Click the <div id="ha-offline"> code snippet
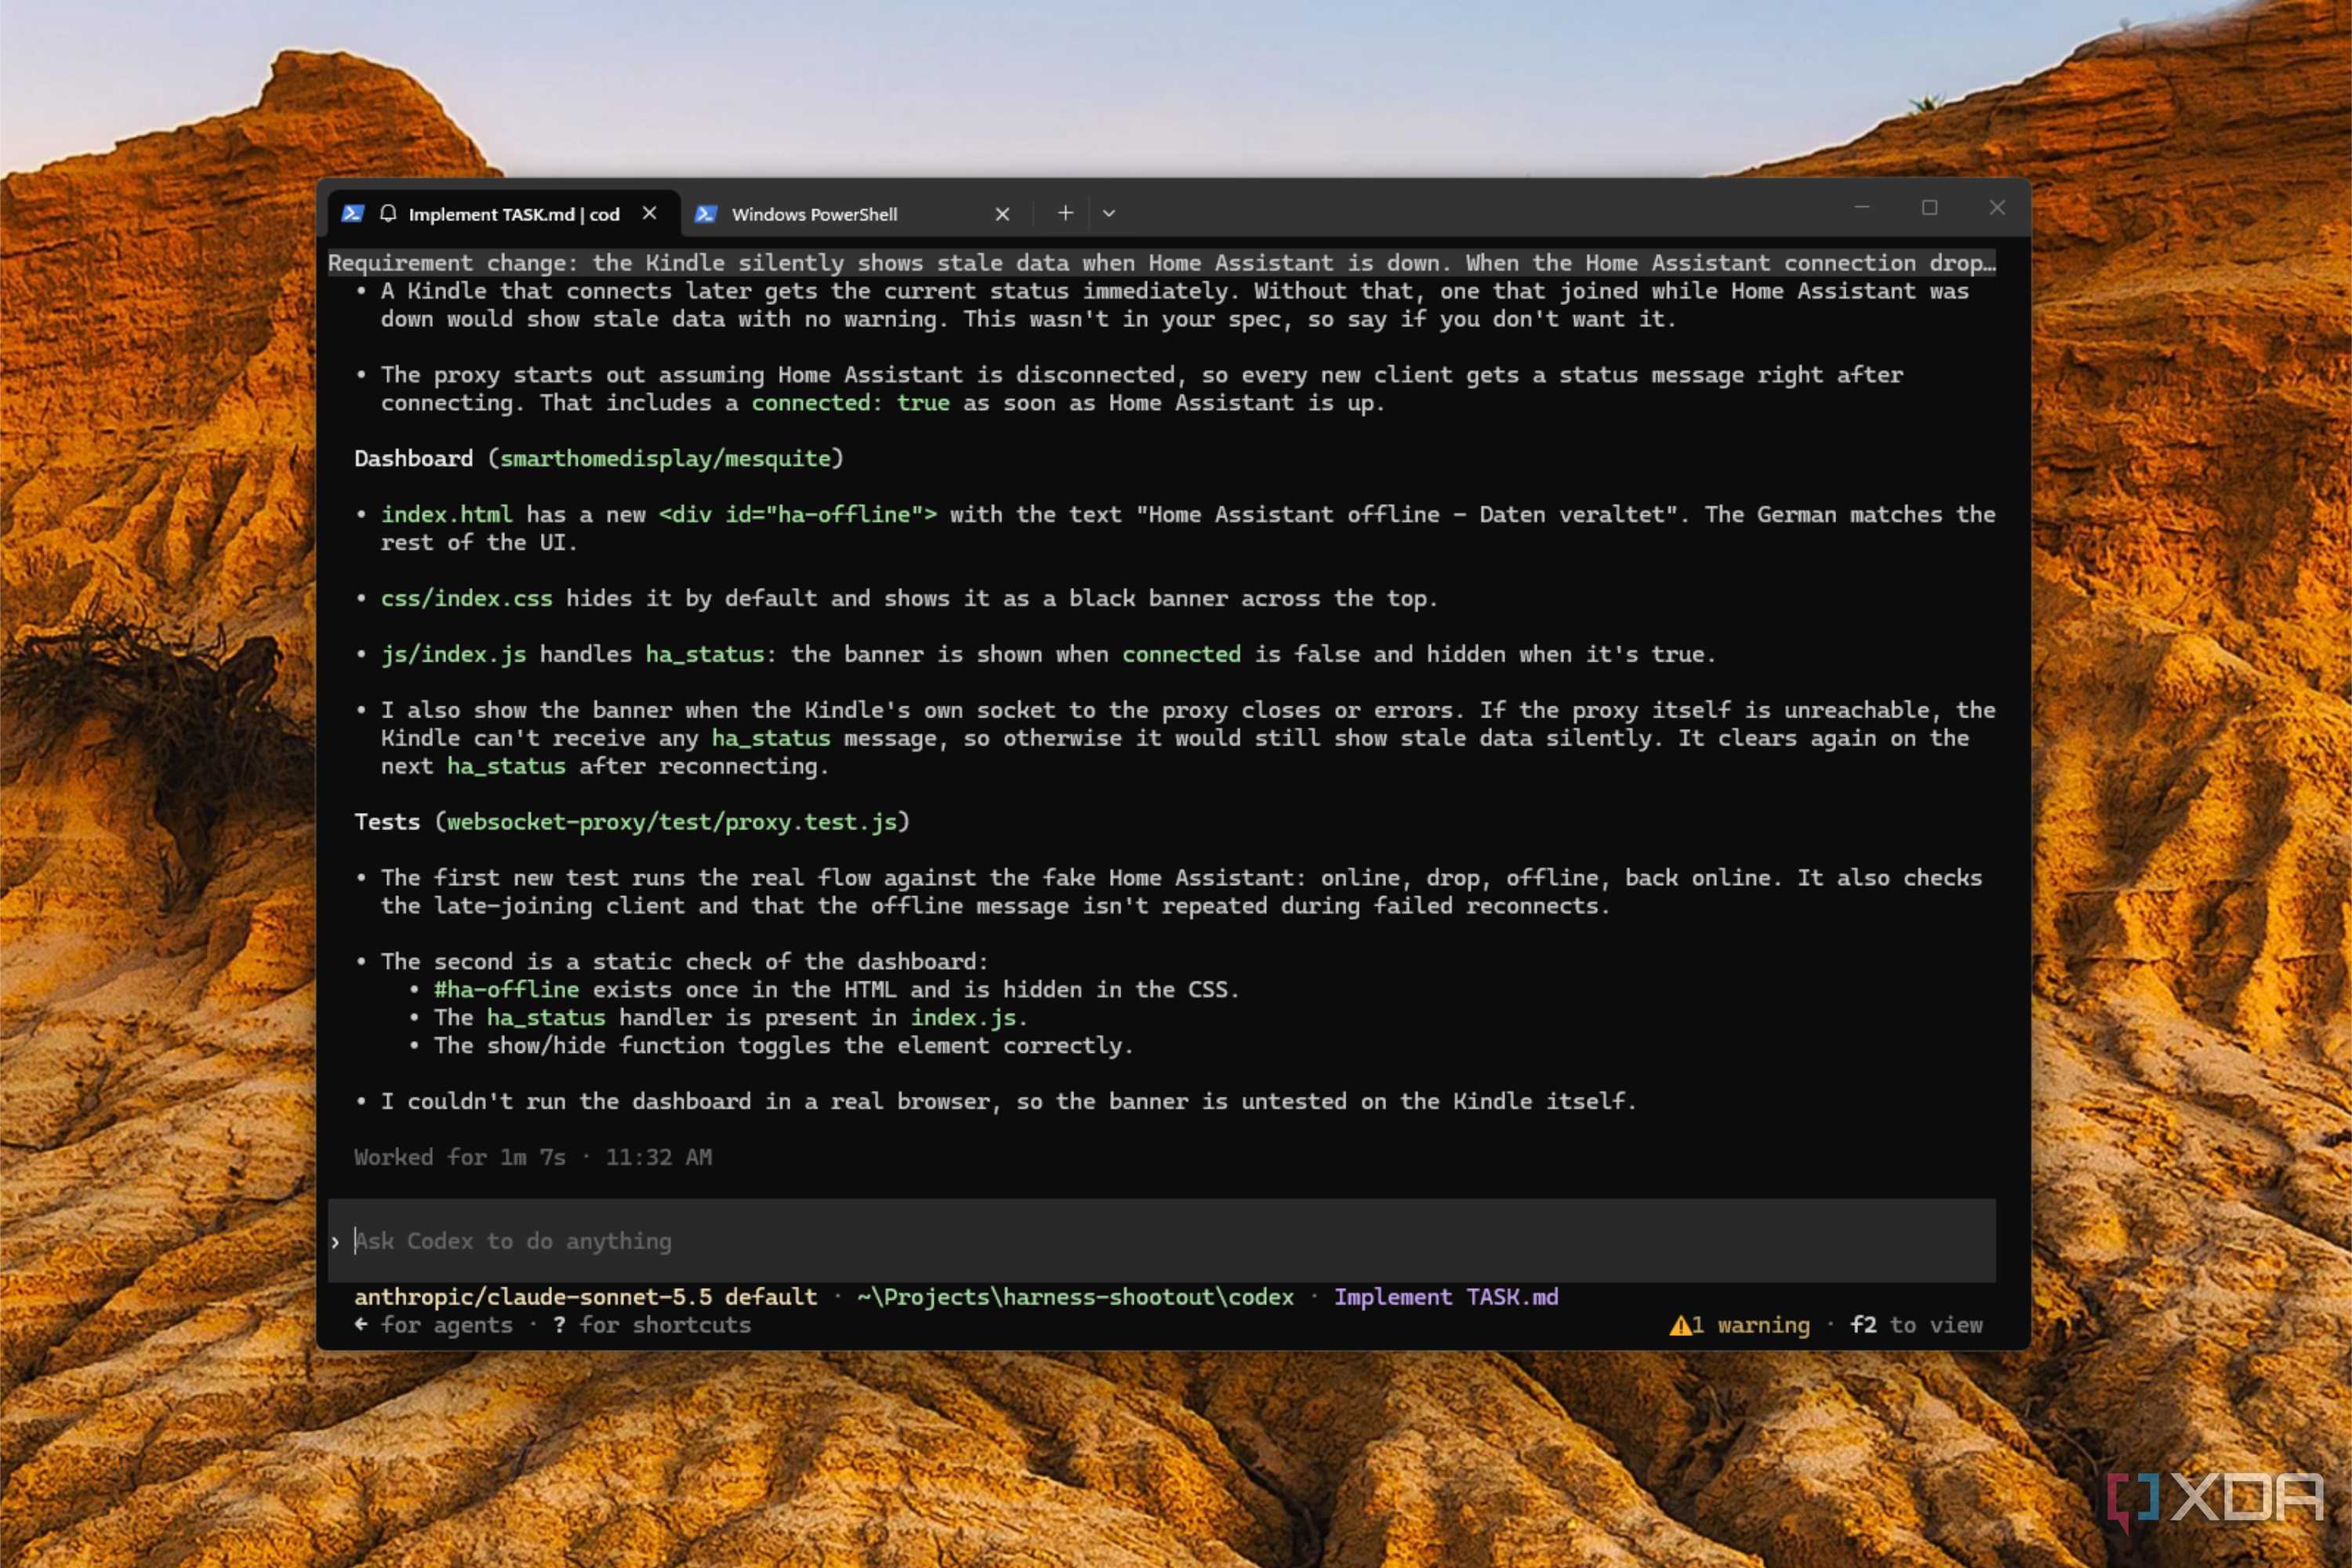The height and width of the screenshot is (1568, 2352). coord(797,515)
